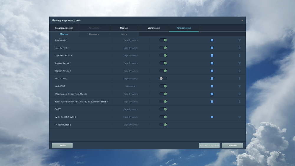
Task: Select the Су-25Т module row name
Action: [58, 109]
